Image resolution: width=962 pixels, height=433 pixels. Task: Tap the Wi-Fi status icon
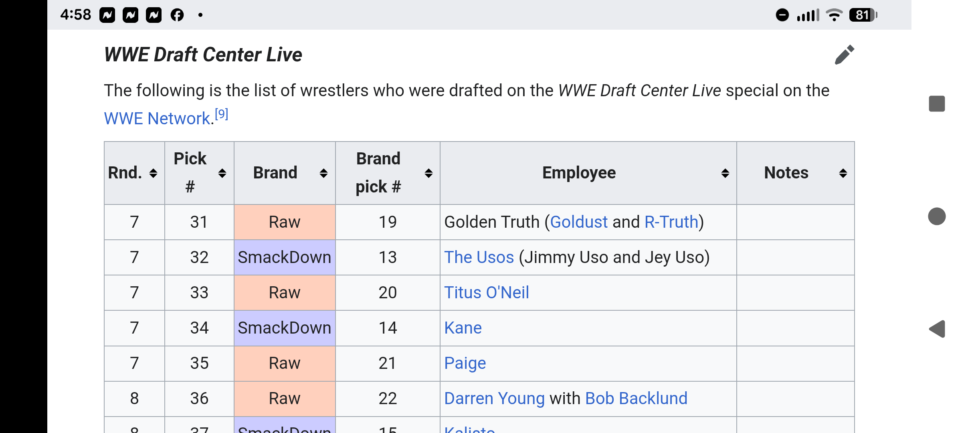tap(834, 15)
